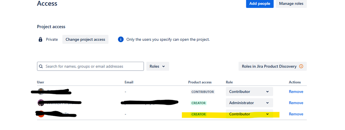Screen dimensions: 345x130
Task: Click the search magnifier icon
Action: [41, 66]
